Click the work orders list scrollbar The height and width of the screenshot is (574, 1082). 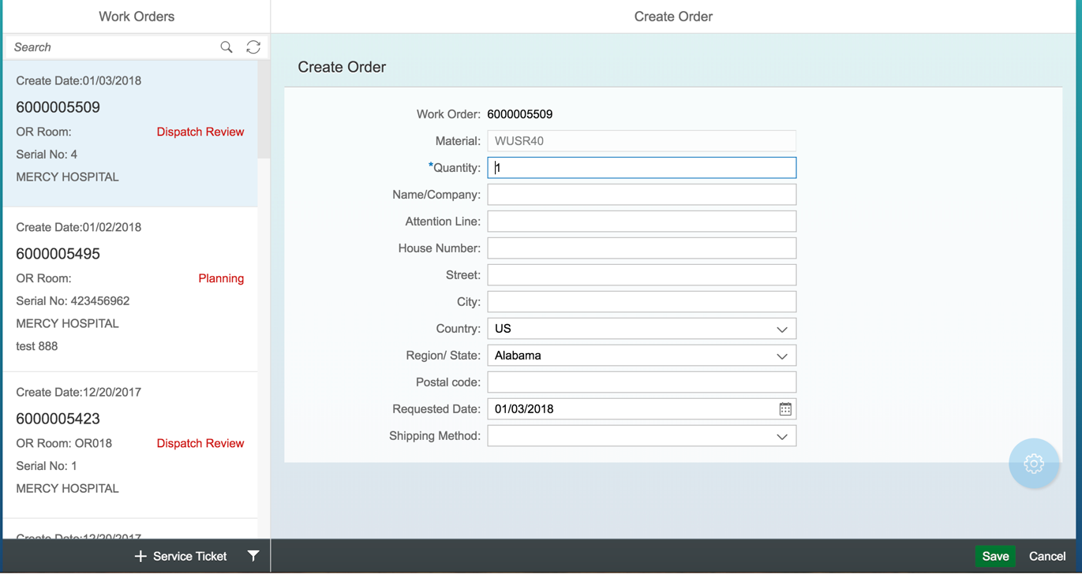tap(264, 110)
